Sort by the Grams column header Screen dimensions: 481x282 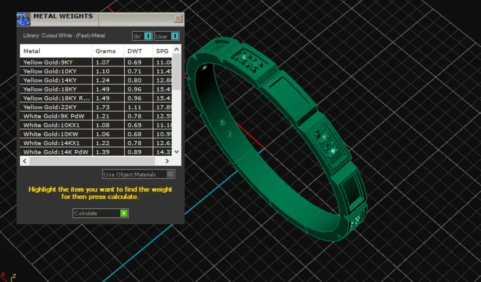click(108, 51)
